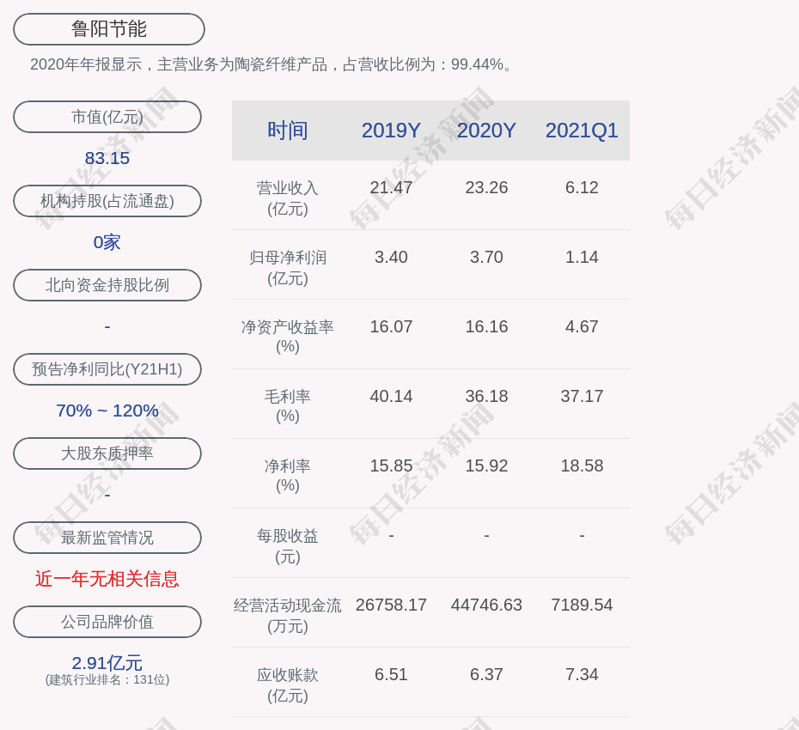Select the 70% ~ 120% forecast value
The width and height of the screenshot is (799, 730).
click(x=107, y=411)
